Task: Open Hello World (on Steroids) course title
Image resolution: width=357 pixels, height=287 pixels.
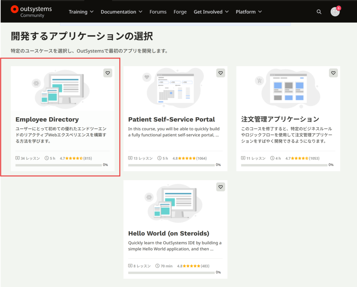Action: click(x=168, y=233)
